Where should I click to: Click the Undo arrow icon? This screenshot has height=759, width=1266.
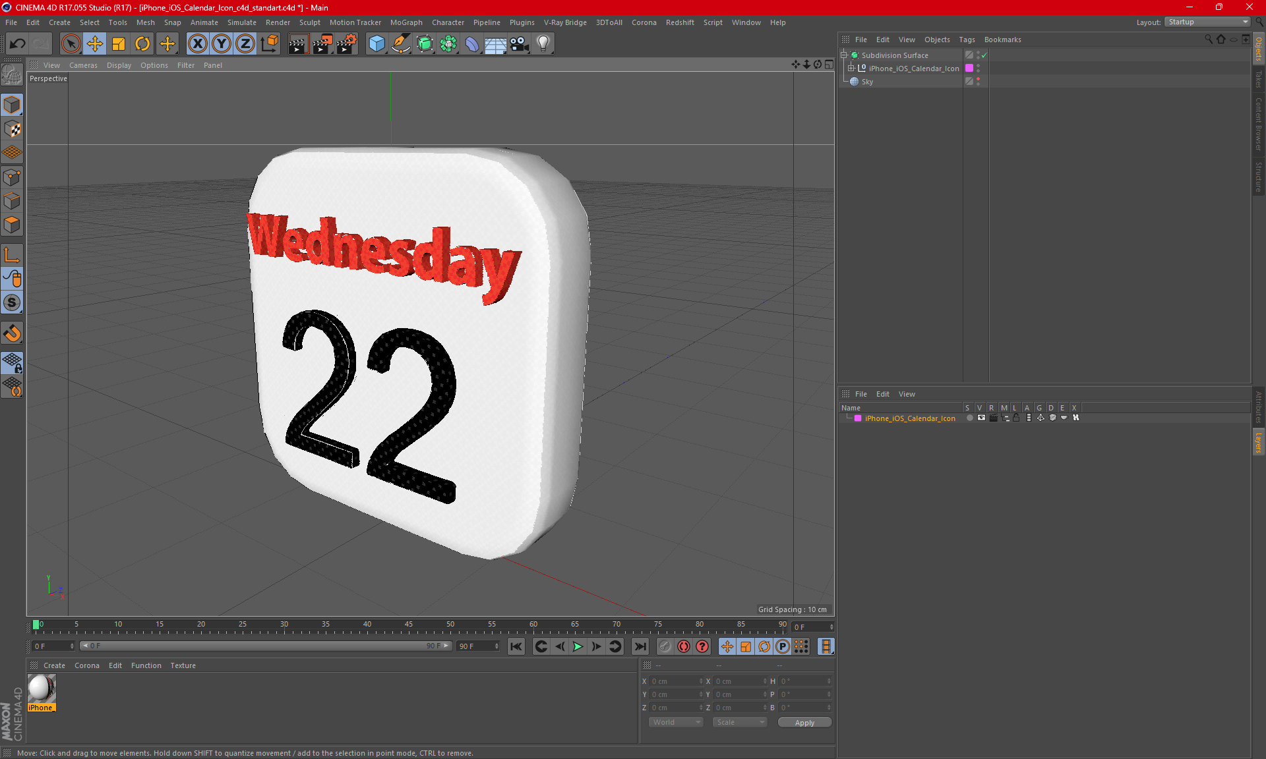[18, 44]
